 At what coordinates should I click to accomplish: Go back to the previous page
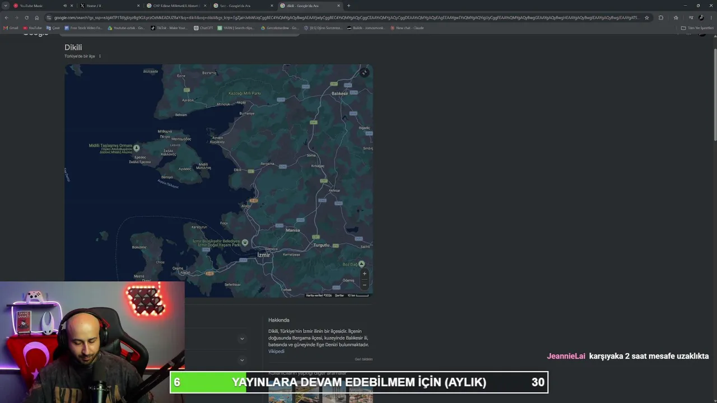tap(7, 17)
